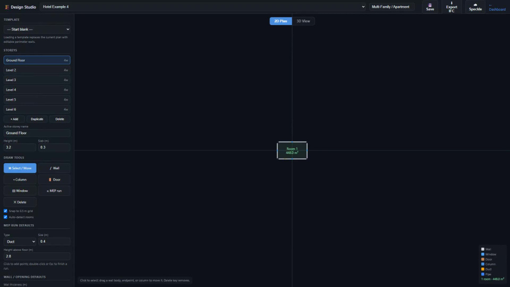Click the Column legend swatch

482,264
